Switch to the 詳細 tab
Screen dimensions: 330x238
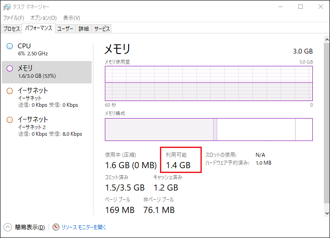point(84,29)
